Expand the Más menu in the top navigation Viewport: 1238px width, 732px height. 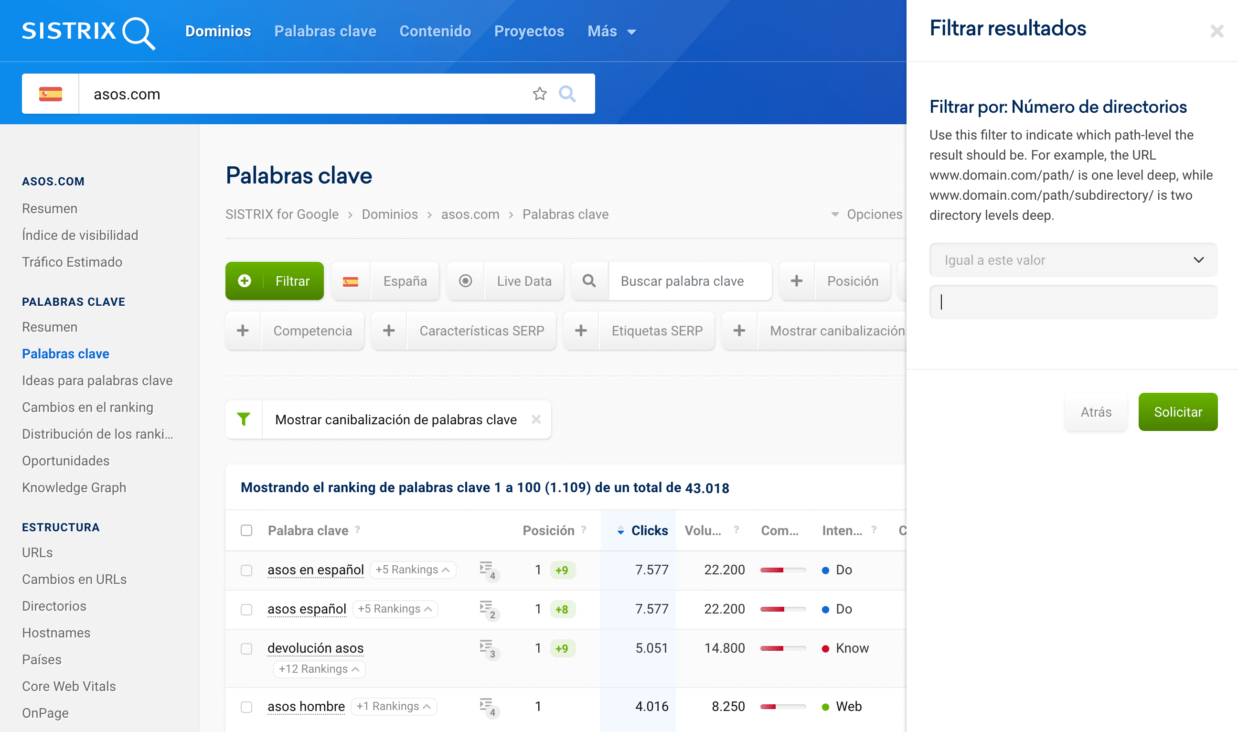611,32
